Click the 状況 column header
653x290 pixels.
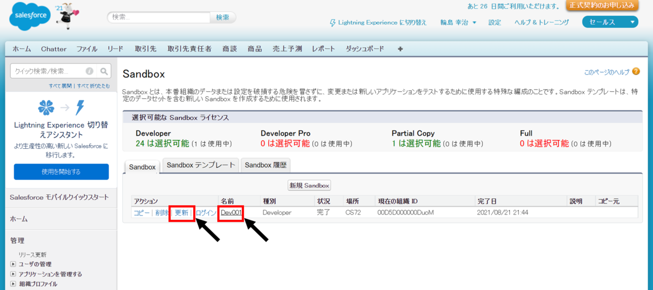click(324, 201)
